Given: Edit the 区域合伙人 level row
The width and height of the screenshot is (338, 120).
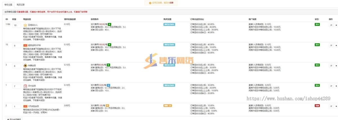Looking at the screenshot, I should 331,25.
